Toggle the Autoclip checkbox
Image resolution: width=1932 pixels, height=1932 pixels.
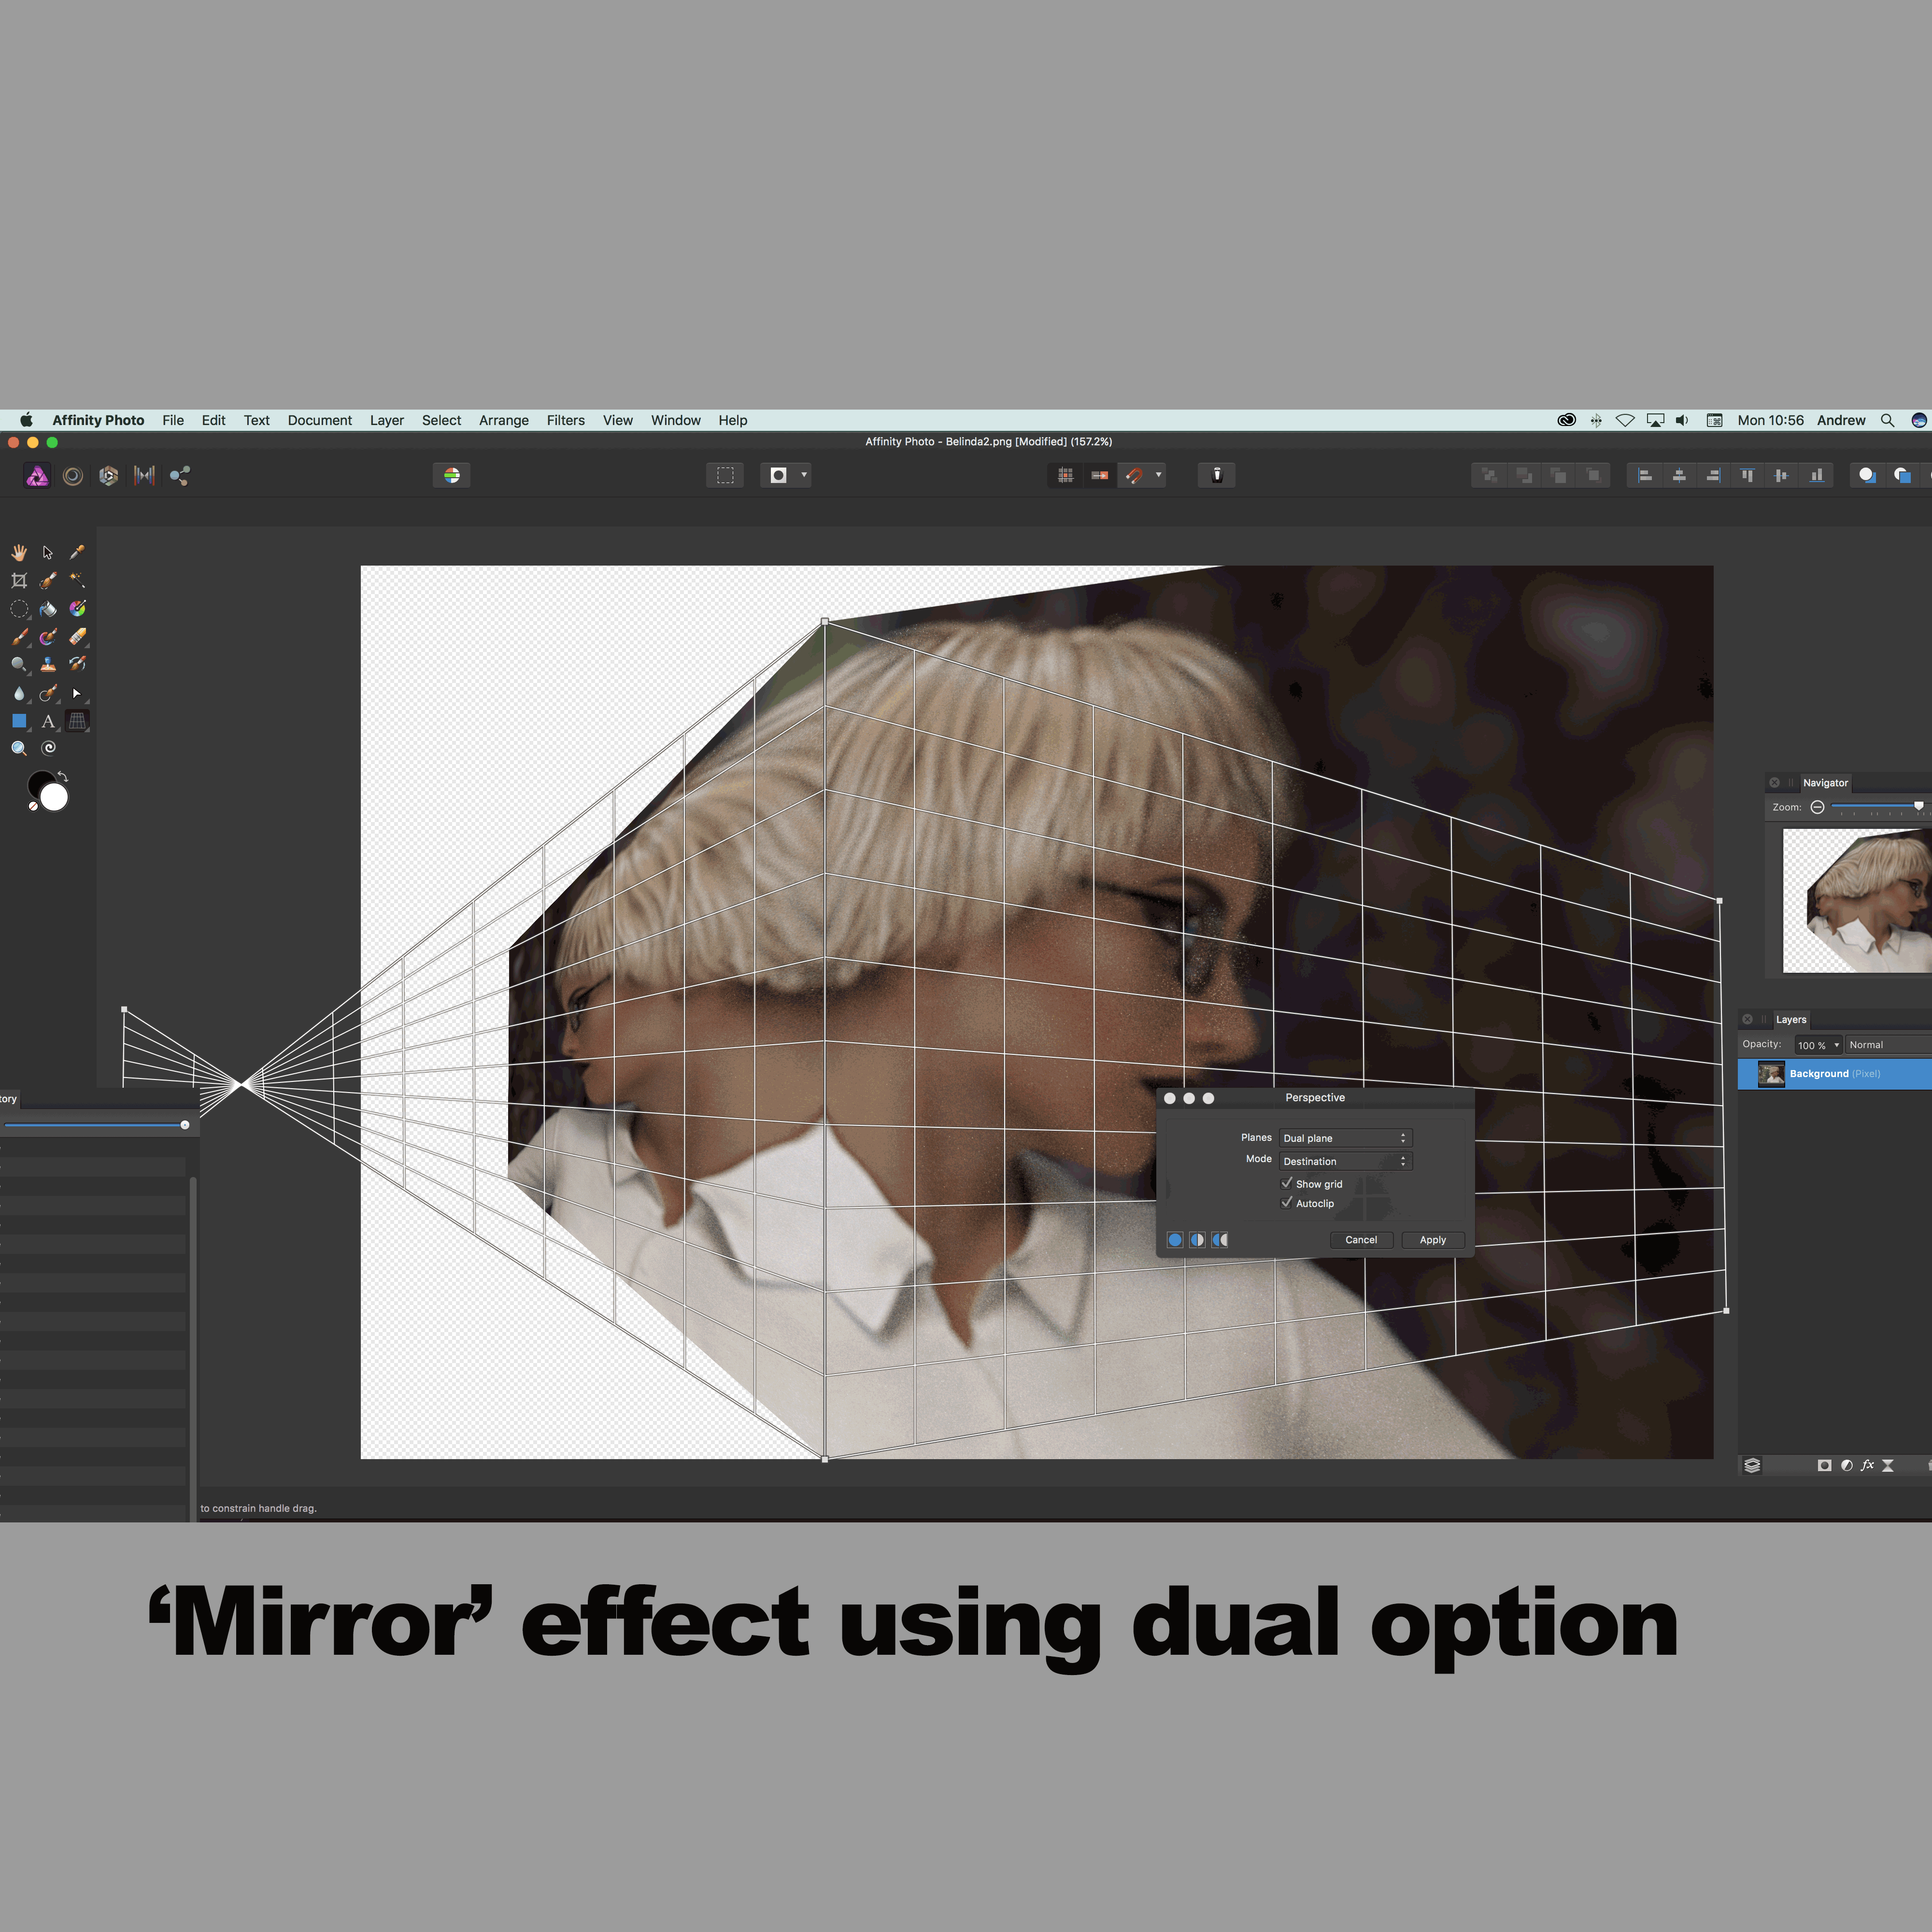(1287, 1203)
